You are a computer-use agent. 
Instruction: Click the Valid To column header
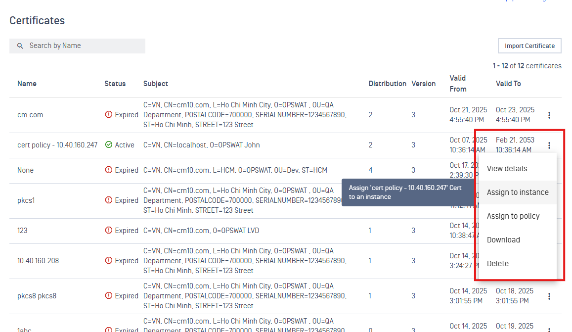[508, 84]
